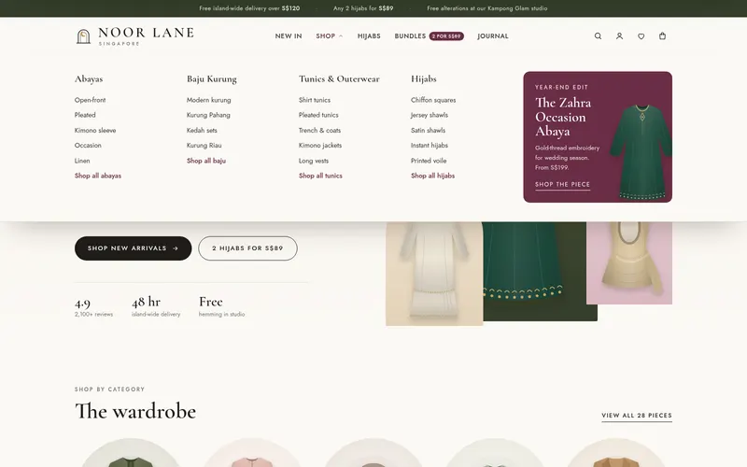The height and width of the screenshot is (467, 747).
Task: Click the 2 for S$89 badge
Action: coord(446,36)
